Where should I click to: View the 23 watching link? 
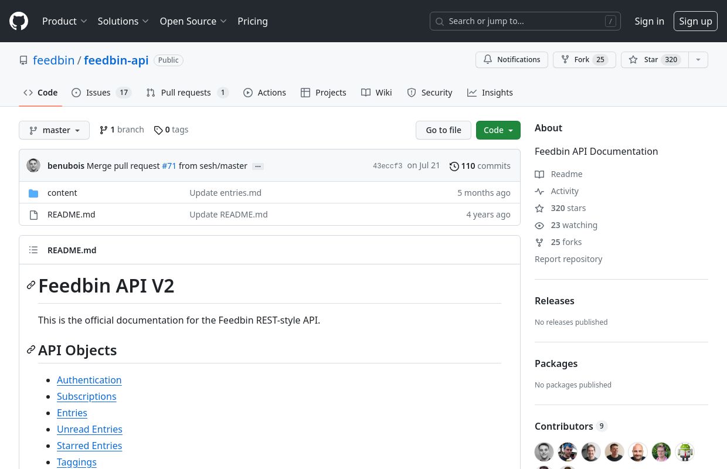566,225
